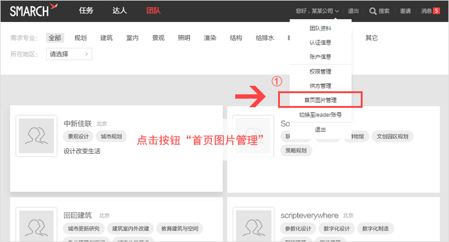Image resolution: width=449 pixels, height=242 pixels.
Task: Open the scripteverywhere team name
Action: tap(309, 216)
